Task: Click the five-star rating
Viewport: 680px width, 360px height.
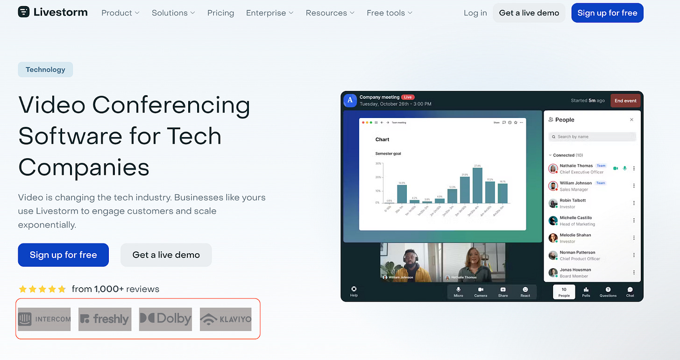Action: [42, 289]
